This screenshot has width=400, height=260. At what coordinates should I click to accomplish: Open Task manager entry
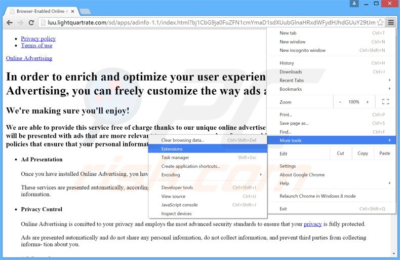tap(208, 158)
